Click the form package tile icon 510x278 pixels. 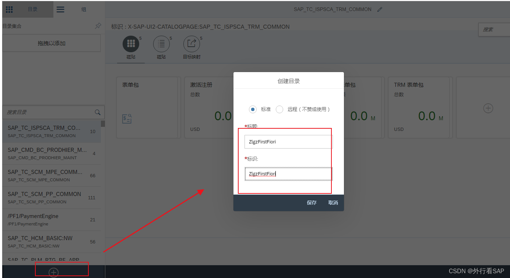click(127, 119)
